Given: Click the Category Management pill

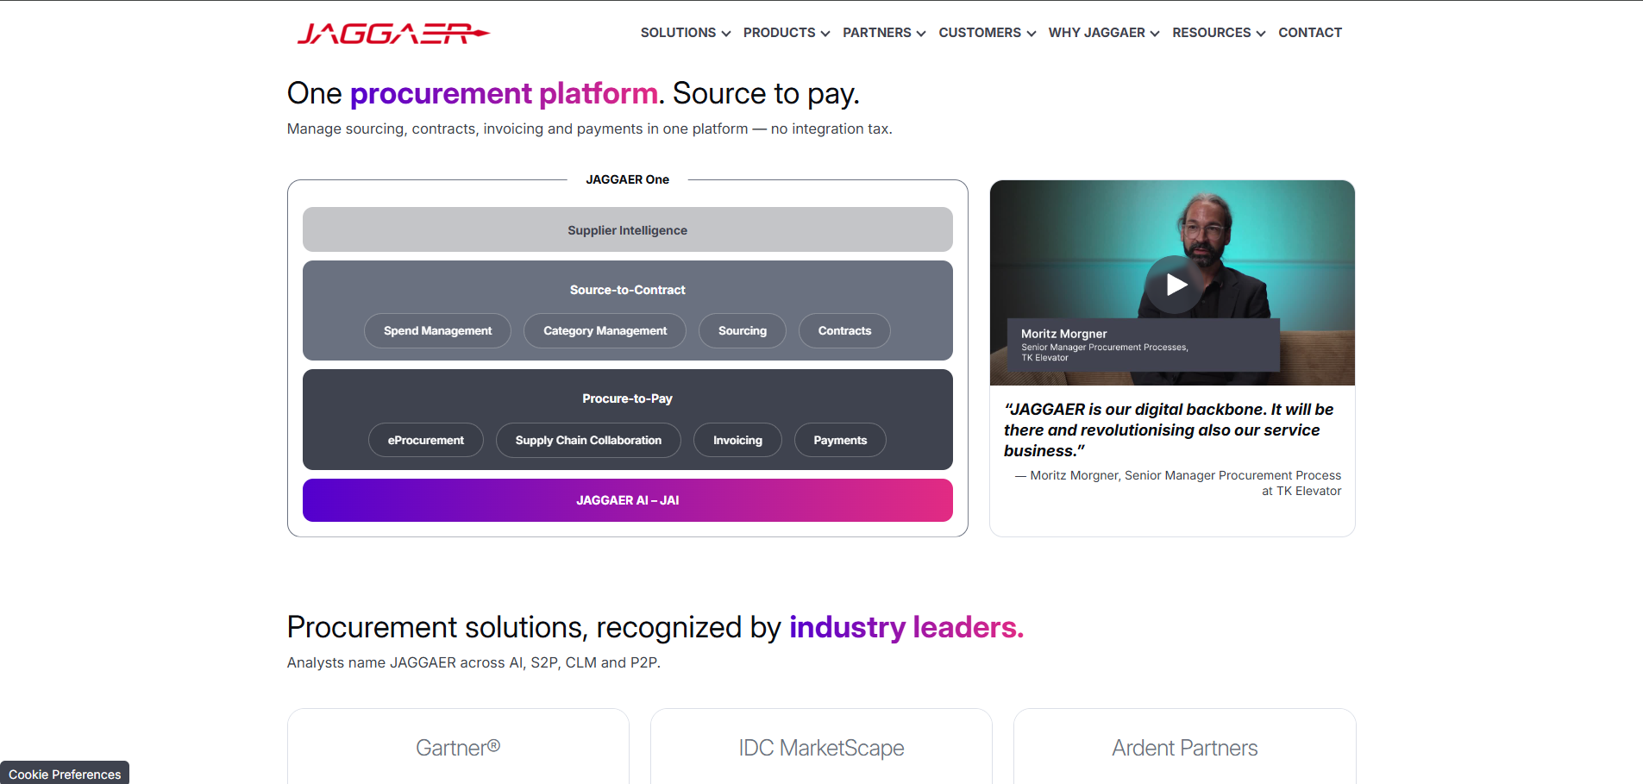Looking at the screenshot, I should [605, 331].
